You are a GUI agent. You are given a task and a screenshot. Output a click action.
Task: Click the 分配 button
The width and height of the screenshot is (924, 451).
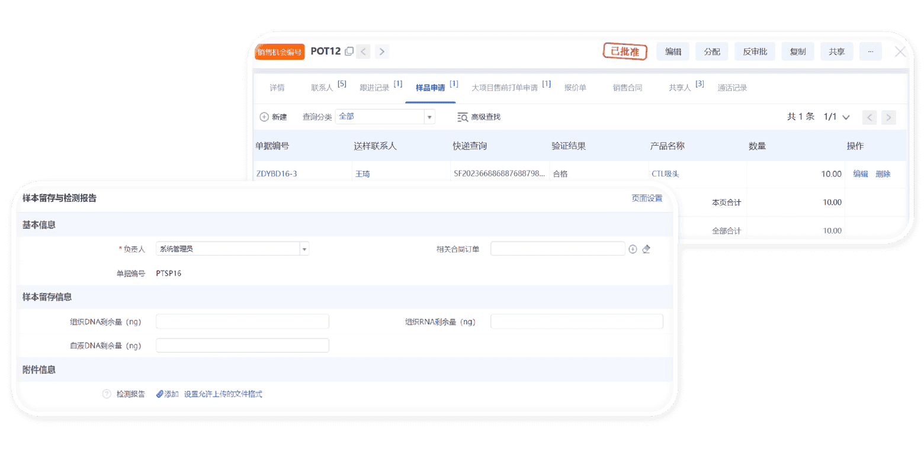(711, 51)
